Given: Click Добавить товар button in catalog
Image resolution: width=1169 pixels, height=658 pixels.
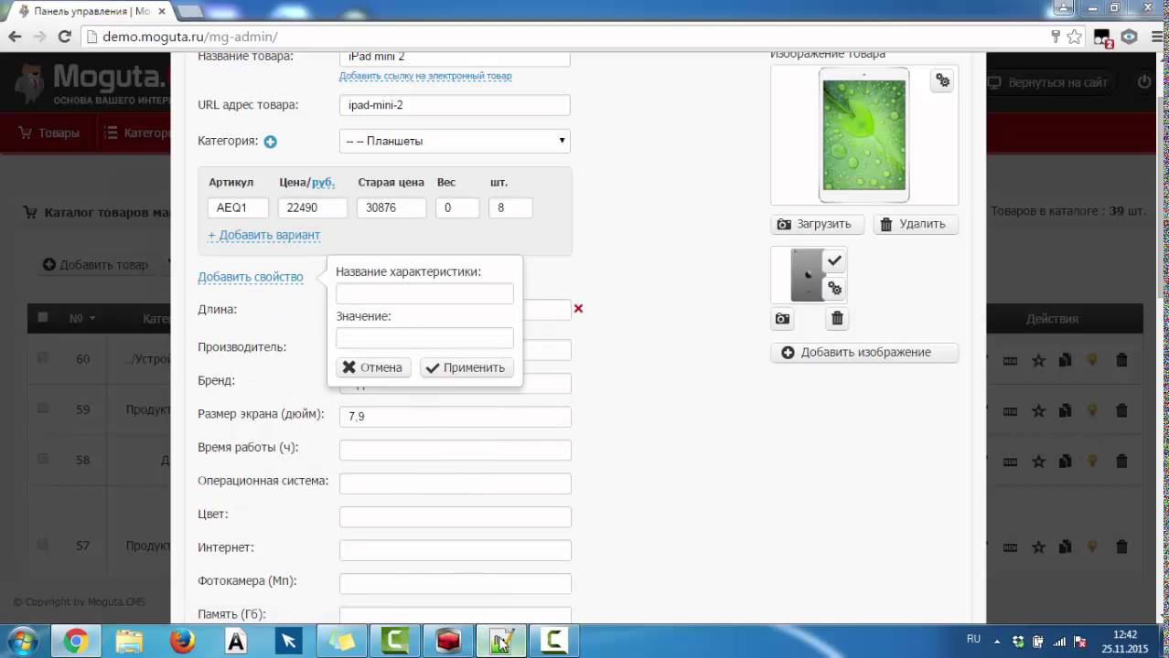Looking at the screenshot, I should pyautogui.click(x=95, y=265).
